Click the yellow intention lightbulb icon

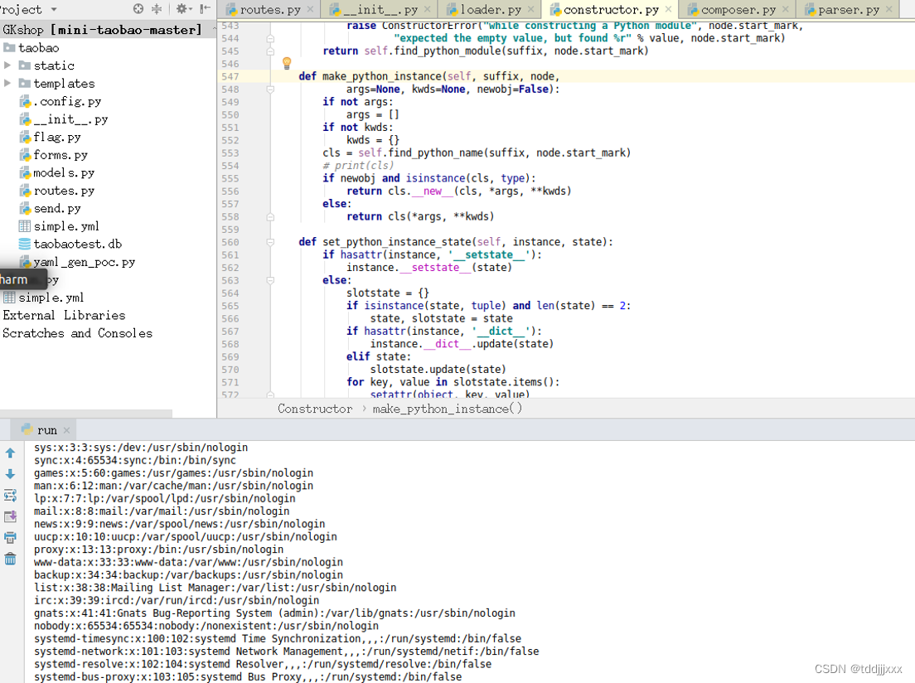(287, 62)
